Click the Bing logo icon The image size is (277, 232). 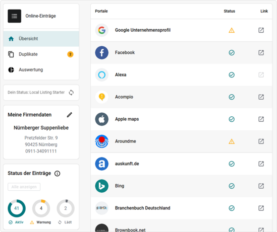102,186
